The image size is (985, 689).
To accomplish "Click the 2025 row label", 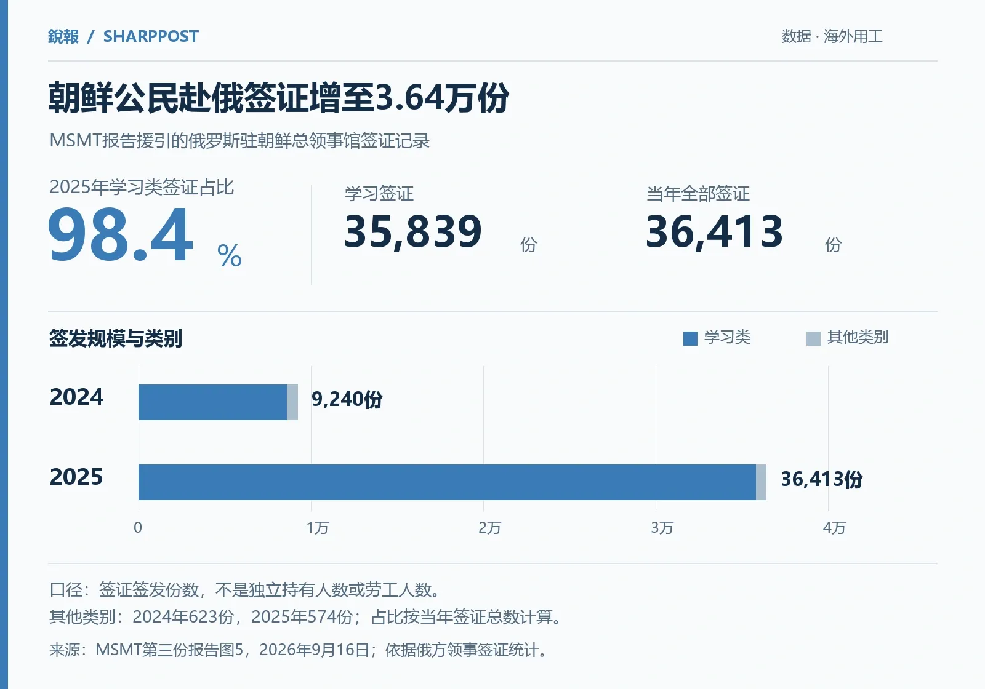I will point(76,477).
